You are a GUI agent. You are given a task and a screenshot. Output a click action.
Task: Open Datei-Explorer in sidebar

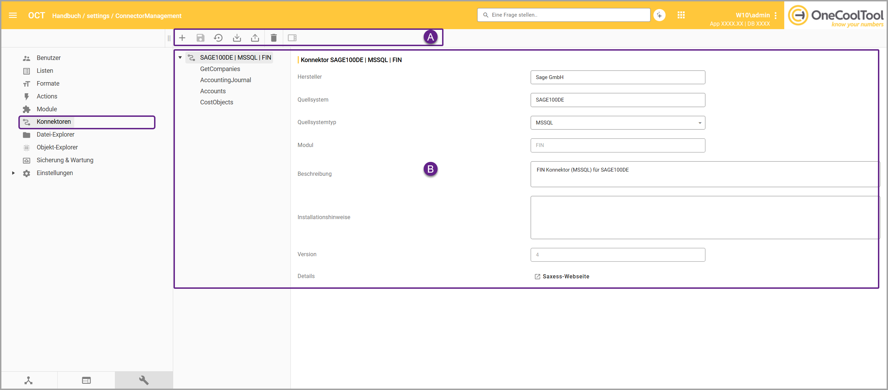[x=56, y=135]
